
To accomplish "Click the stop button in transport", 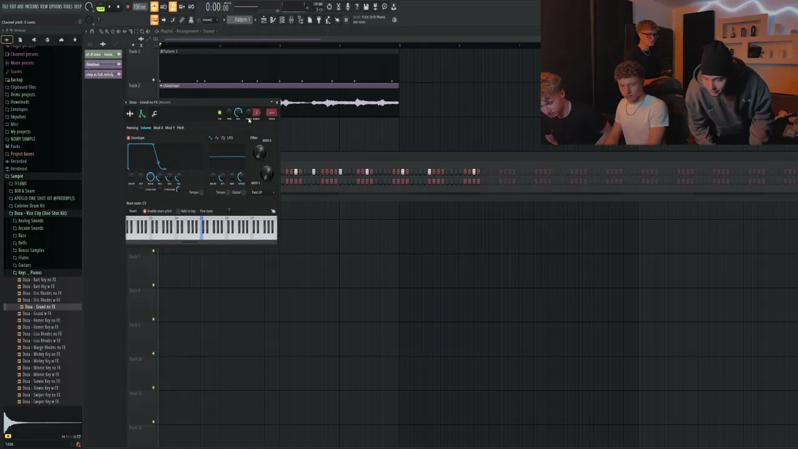I will tap(118, 6).
